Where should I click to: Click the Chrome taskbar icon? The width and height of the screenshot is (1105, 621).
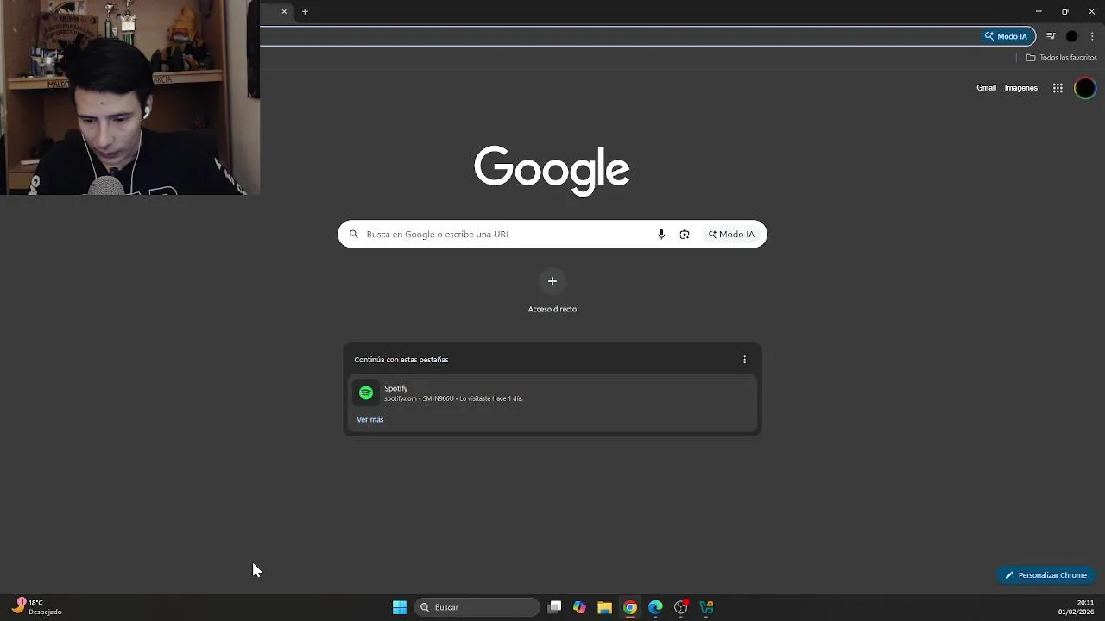click(630, 607)
